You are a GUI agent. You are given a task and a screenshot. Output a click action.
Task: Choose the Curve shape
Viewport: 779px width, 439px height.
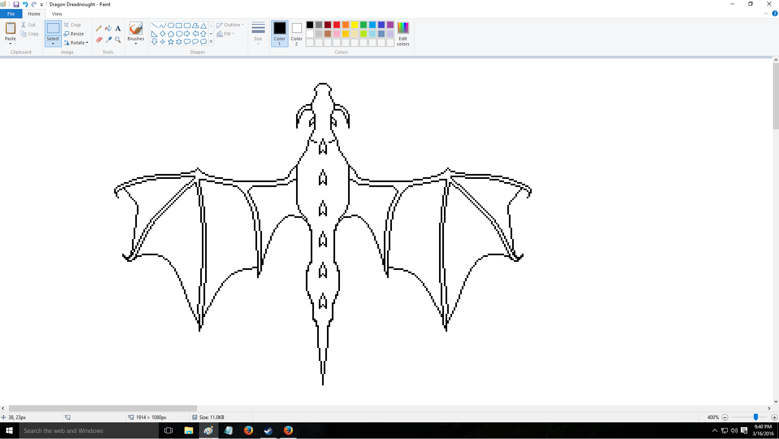point(162,25)
